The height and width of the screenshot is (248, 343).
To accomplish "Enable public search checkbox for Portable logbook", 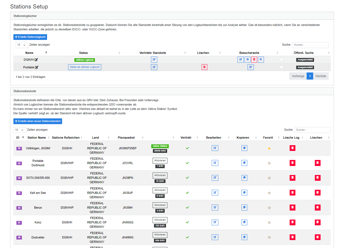I will pos(281,67).
